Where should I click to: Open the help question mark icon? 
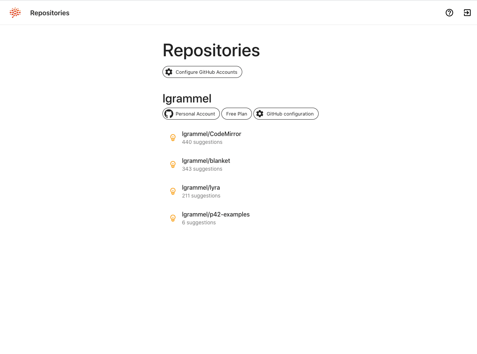[449, 13]
